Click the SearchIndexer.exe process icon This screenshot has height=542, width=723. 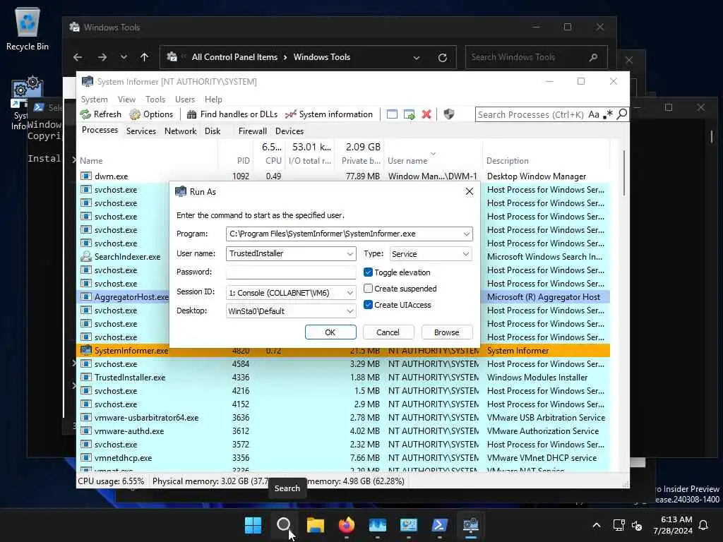point(85,257)
